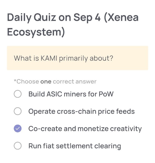
Task: Click the "What is KAMI primarily about?" question
Action: pos(63,58)
